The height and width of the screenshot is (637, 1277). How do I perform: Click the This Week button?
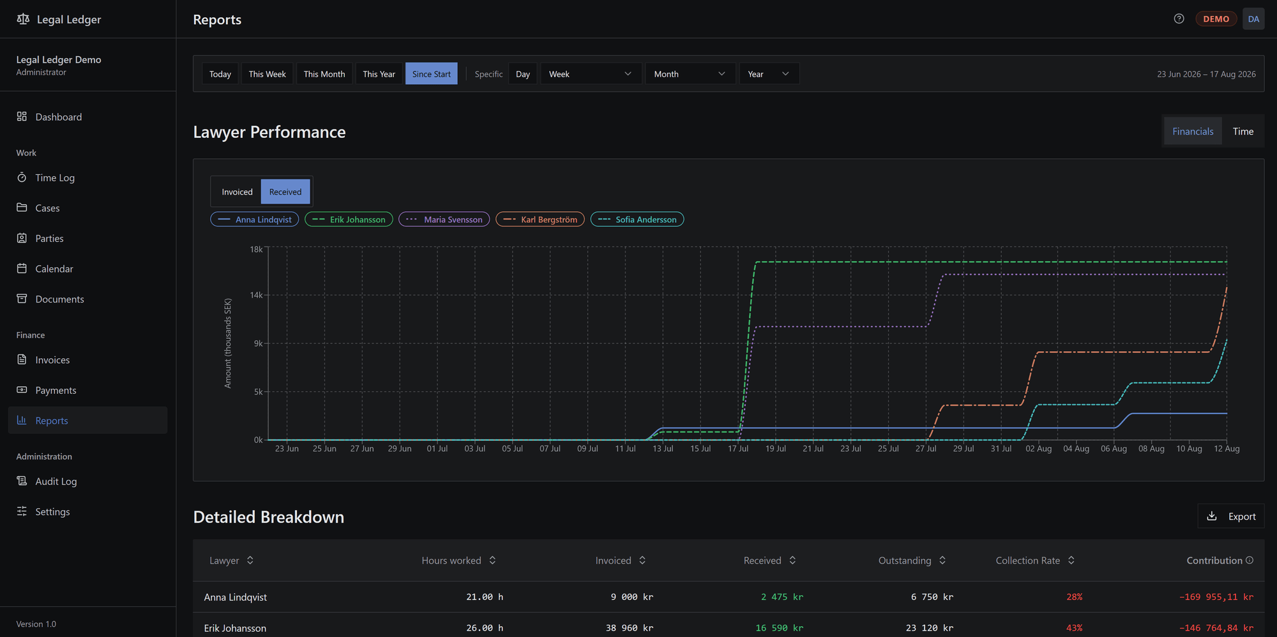click(x=267, y=74)
